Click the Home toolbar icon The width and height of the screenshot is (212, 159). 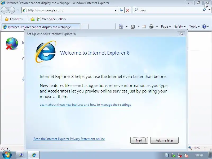(121, 26)
